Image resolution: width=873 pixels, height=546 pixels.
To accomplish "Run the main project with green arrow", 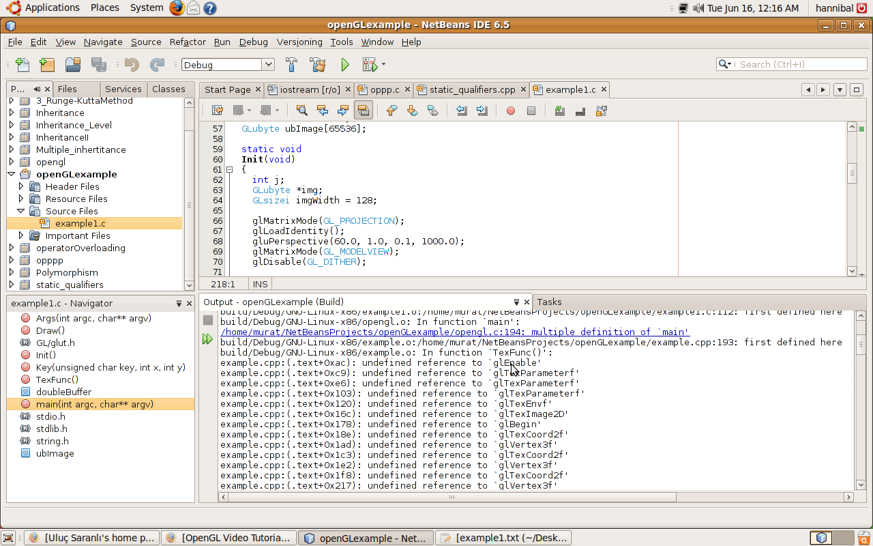I will [345, 65].
